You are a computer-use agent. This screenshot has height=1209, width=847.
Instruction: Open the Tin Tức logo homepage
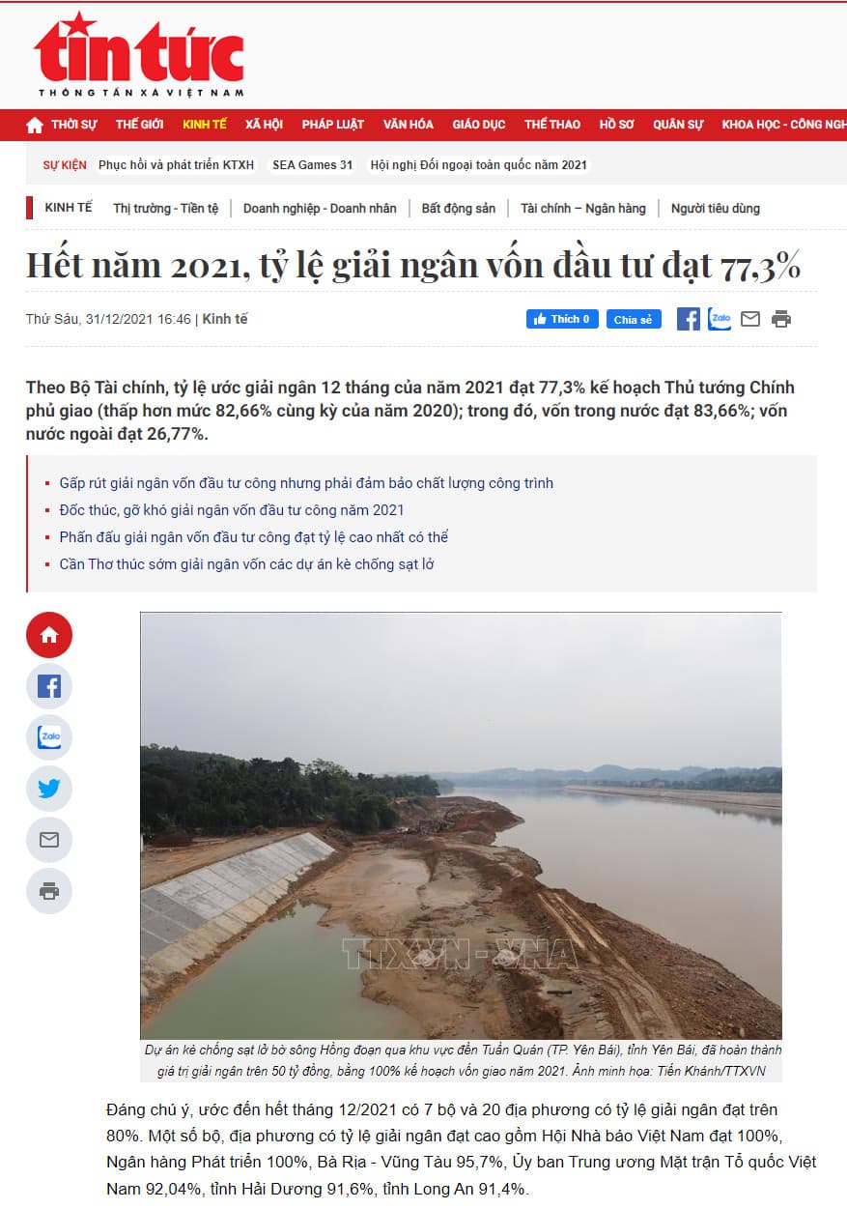[x=139, y=54]
